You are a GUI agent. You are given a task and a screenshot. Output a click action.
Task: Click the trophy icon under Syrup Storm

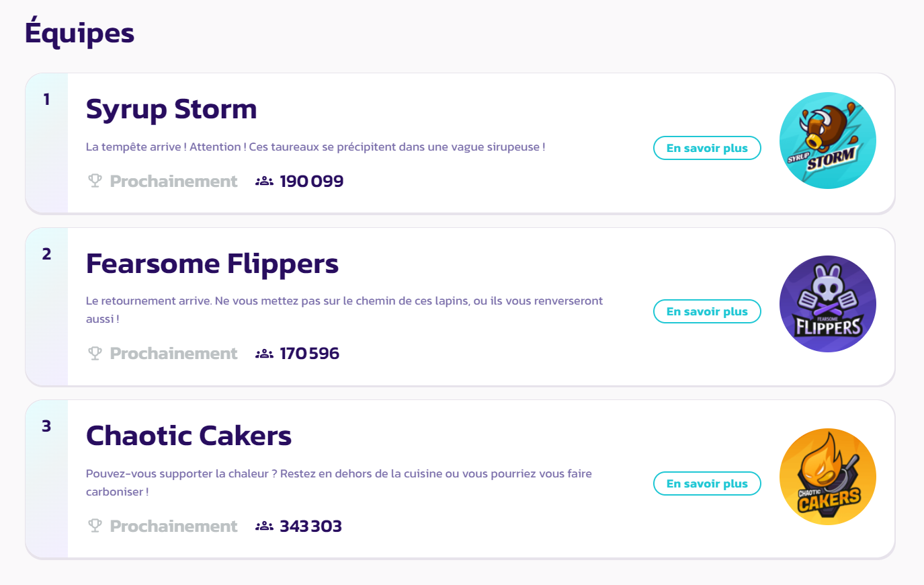click(95, 181)
